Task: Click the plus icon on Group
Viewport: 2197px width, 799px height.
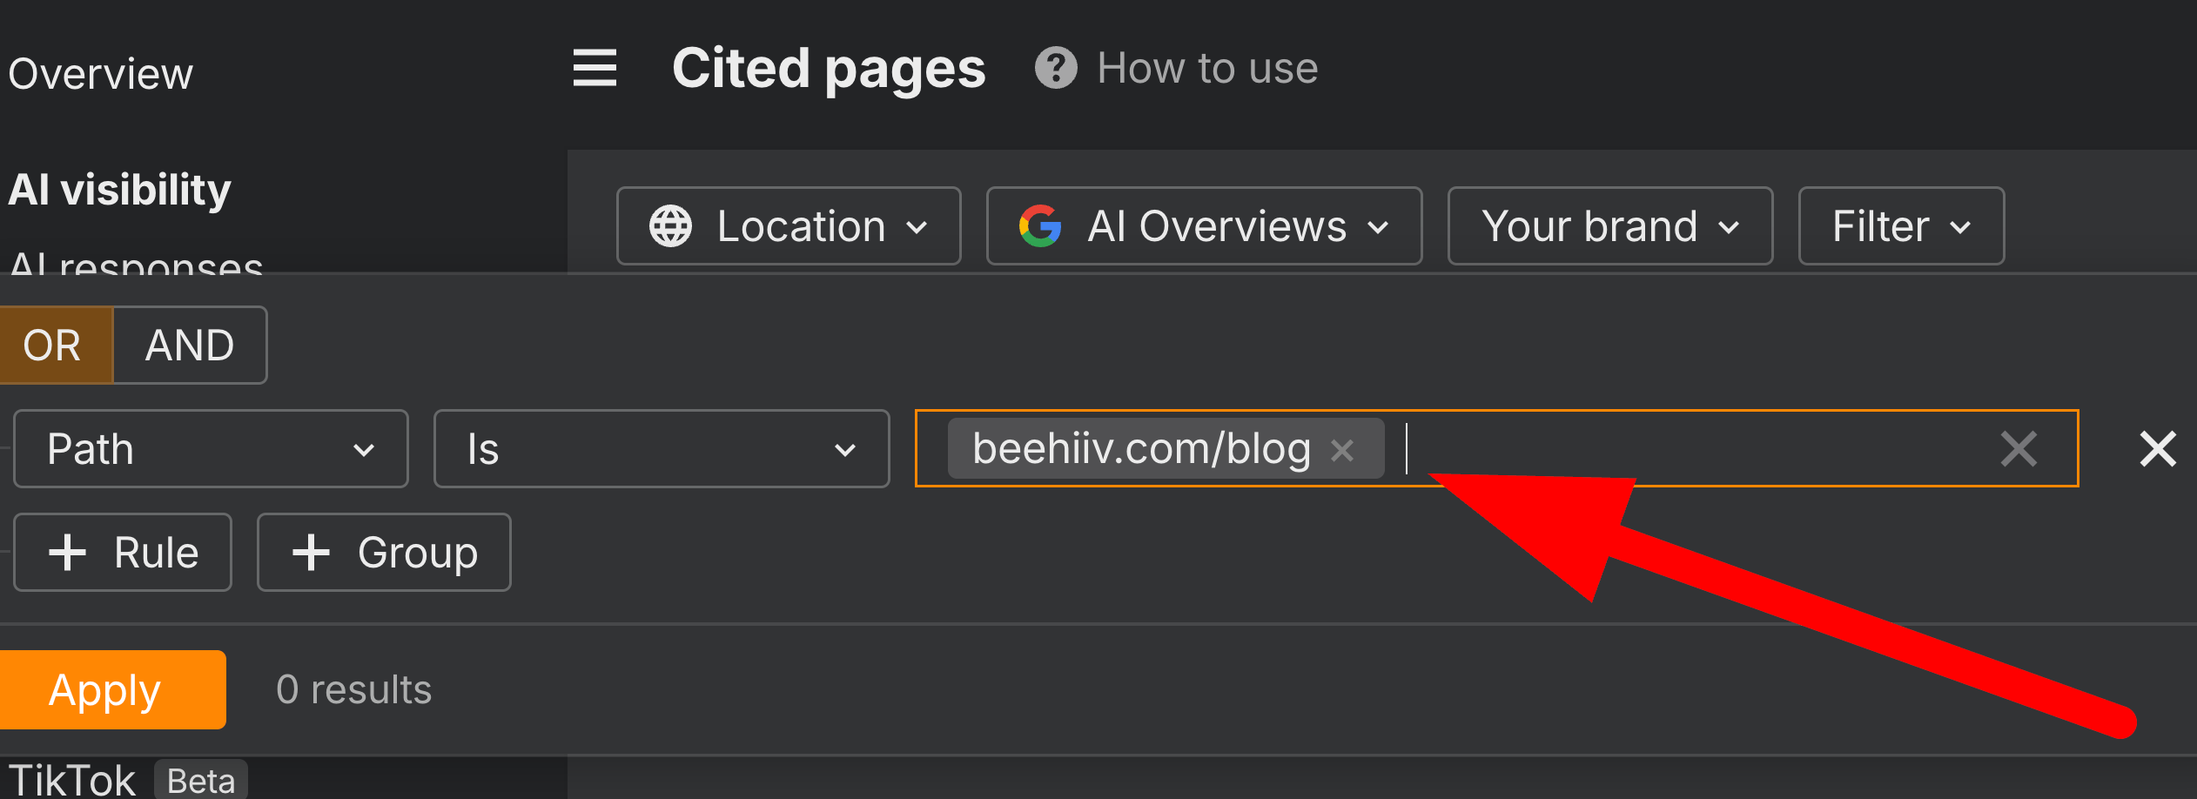Action: (x=311, y=553)
